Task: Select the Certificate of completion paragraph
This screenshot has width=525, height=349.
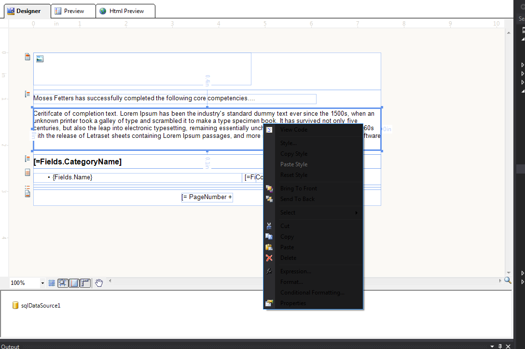Action: tap(207, 129)
